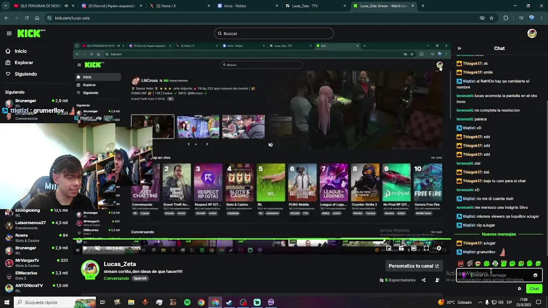The image size is (548, 308).
Task: Reload the page
Action: [x=27, y=18]
